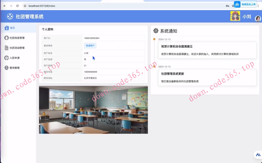Screen dimensions: 262x163
Task: Click the 普通用户 role tag
Action: click(x=90, y=45)
